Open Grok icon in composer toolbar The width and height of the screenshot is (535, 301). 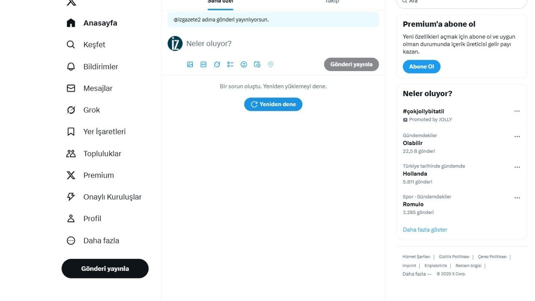click(217, 64)
